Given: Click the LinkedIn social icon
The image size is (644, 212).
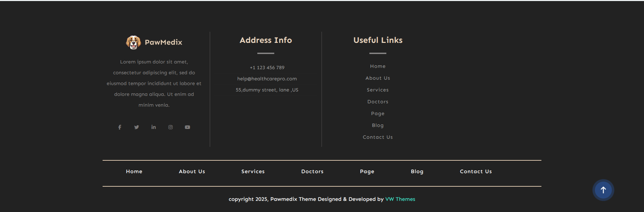Looking at the screenshot, I should 153,127.
